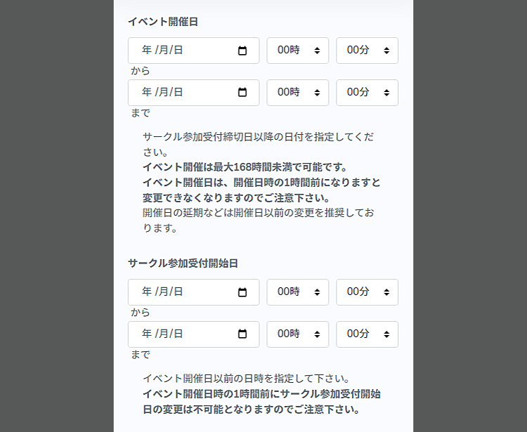Select year segment in イベント開催日 'まで' date
The width and height of the screenshot is (527, 432).
pyautogui.click(x=146, y=93)
